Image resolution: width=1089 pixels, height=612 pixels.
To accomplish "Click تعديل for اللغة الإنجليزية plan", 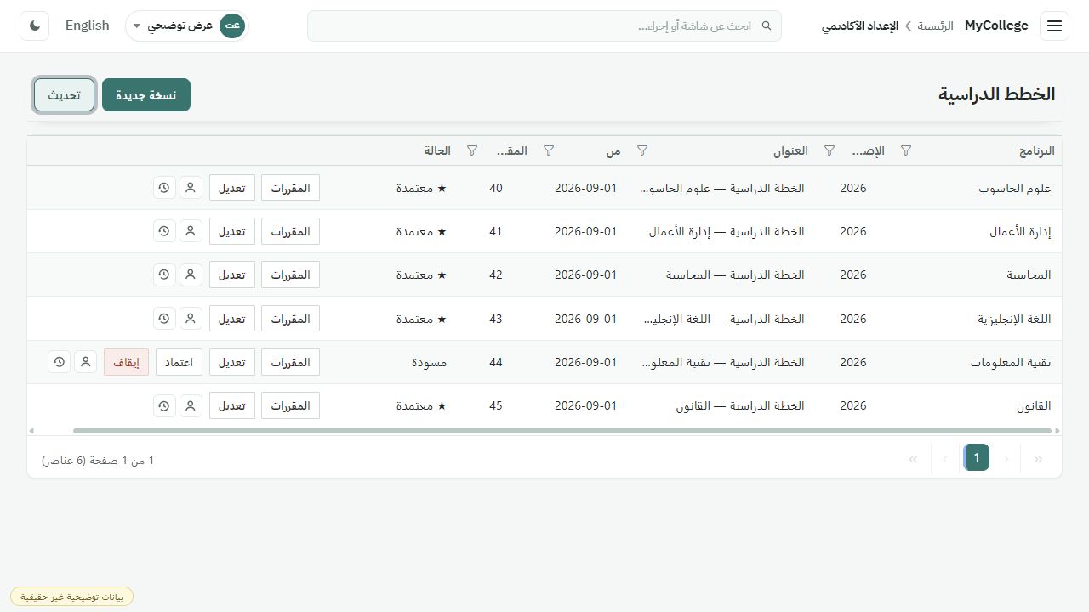I will (x=232, y=319).
